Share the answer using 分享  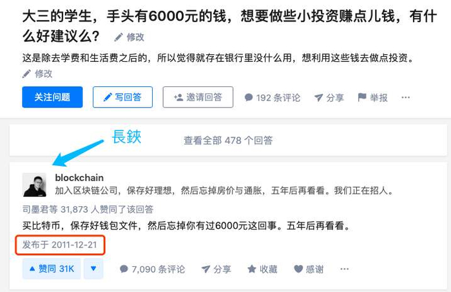[216, 269]
